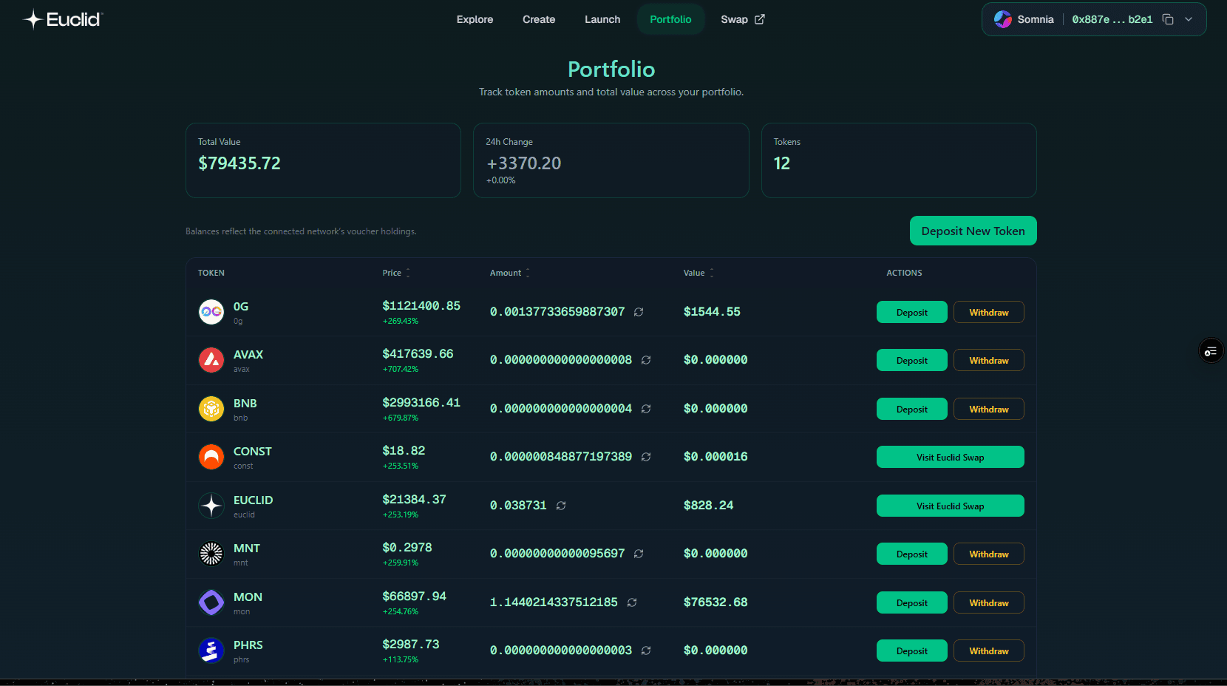
Task: Open the floating side panel icon
Action: [1210, 351]
